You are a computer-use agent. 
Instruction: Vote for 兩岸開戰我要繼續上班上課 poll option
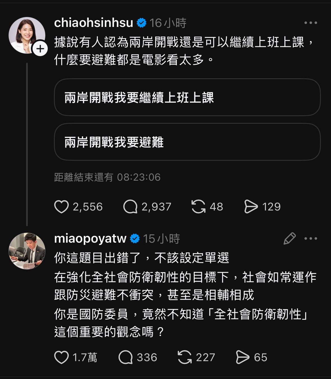(x=187, y=97)
